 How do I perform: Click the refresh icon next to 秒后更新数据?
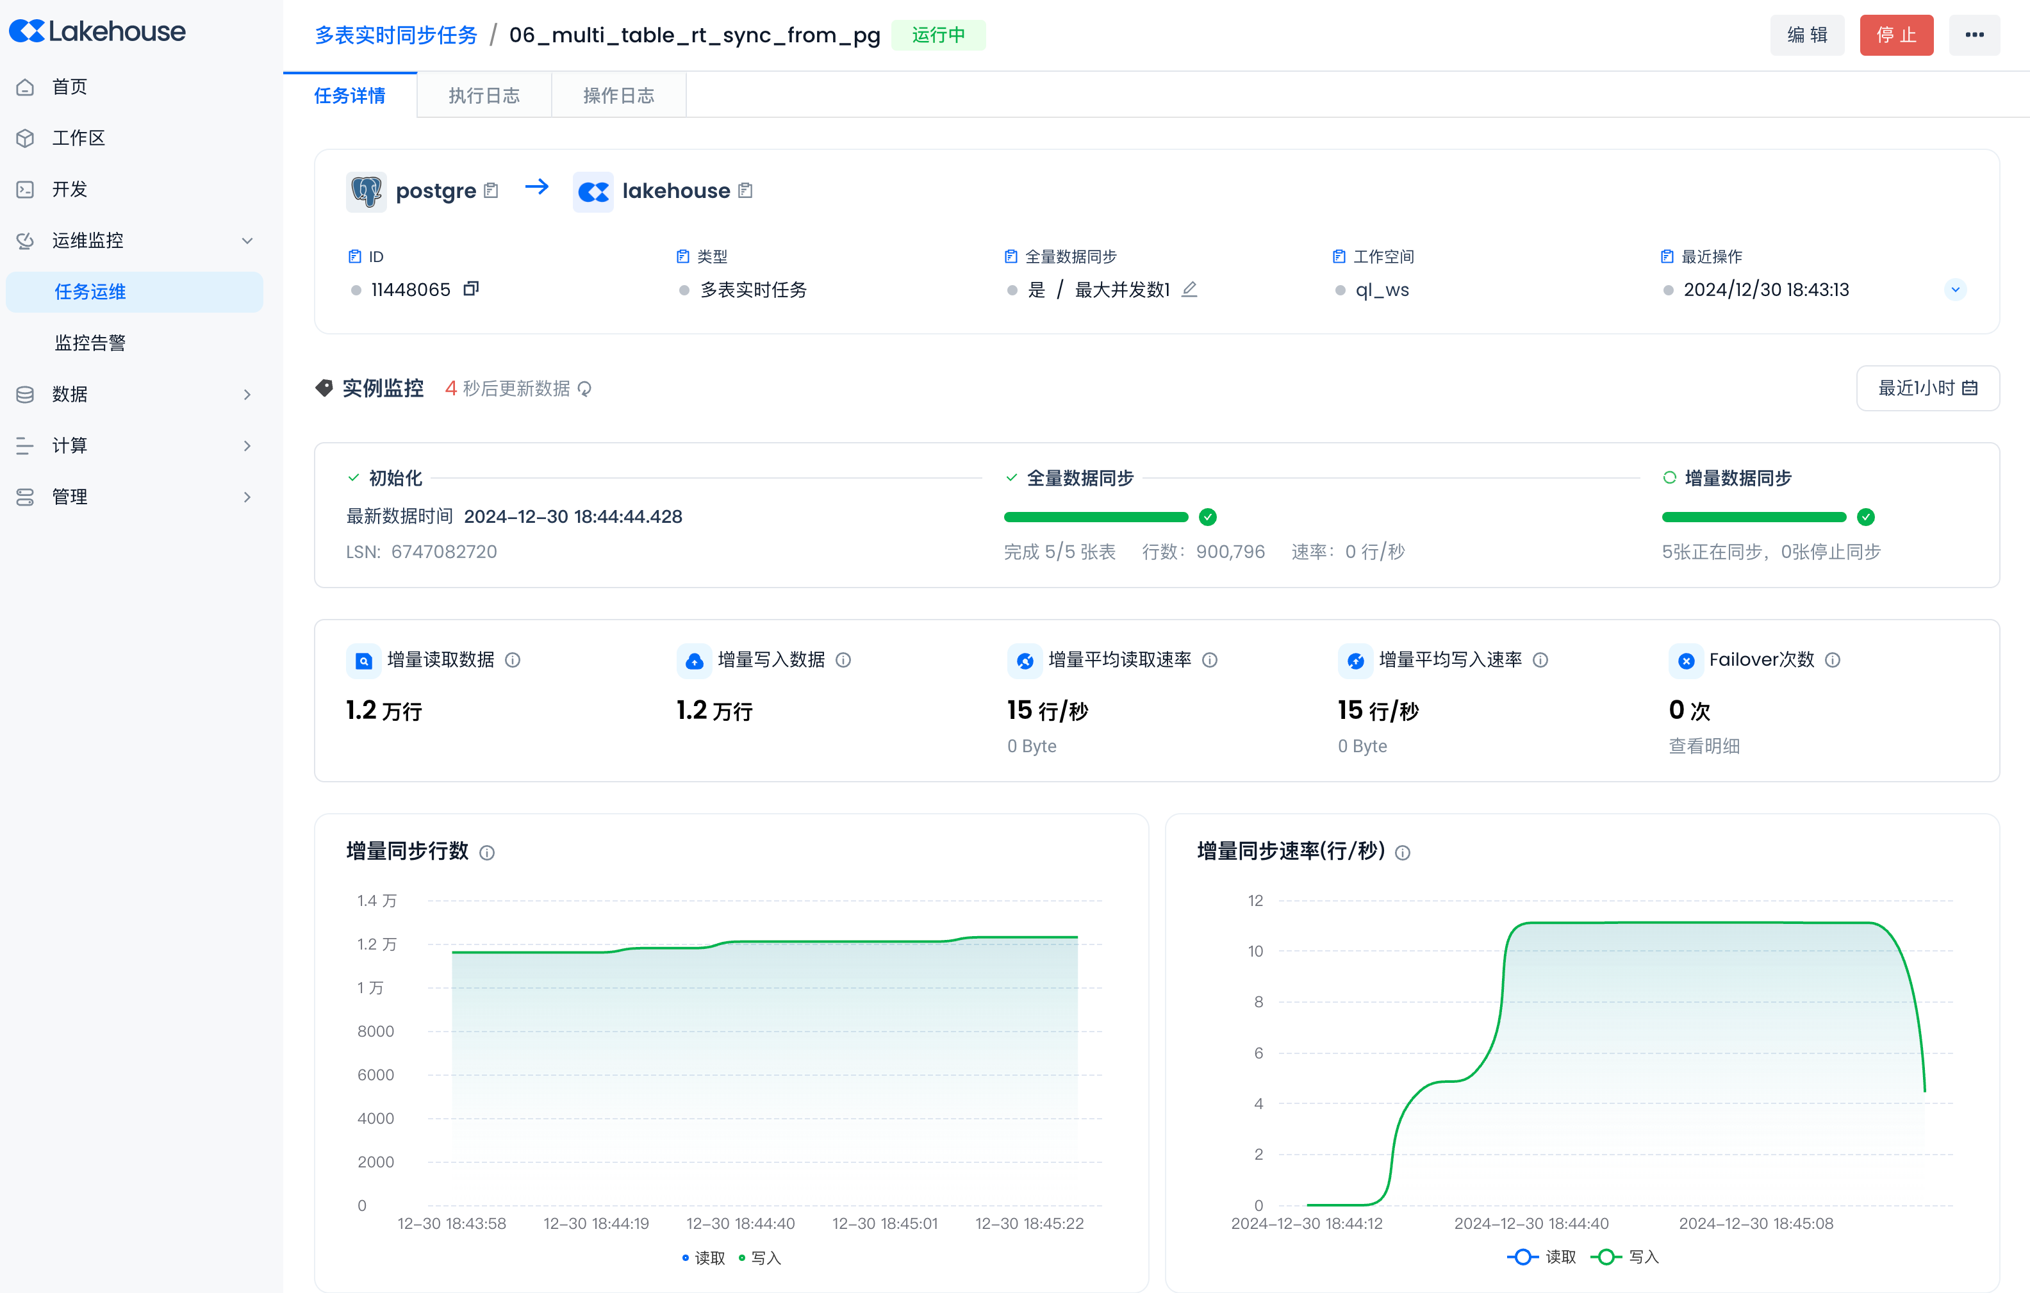(x=585, y=388)
